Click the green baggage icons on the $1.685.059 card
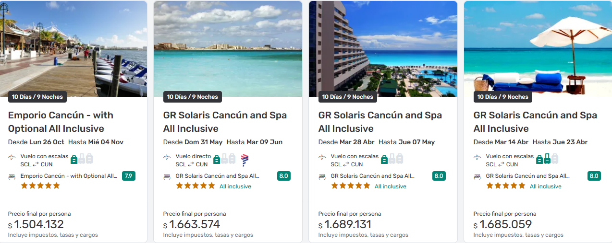 pyautogui.click(x=543, y=159)
